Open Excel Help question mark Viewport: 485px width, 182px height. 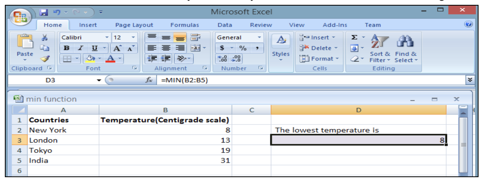point(468,25)
